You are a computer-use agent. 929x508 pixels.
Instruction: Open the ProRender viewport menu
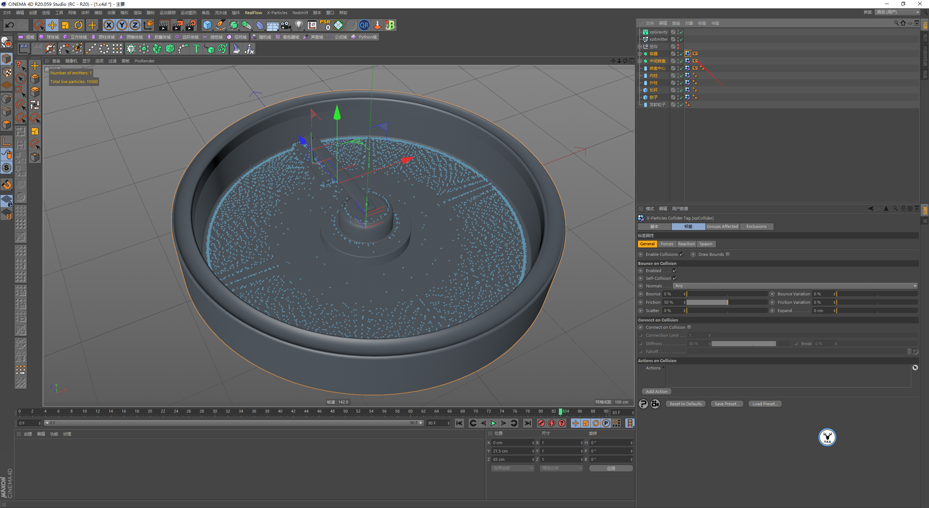click(144, 61)
